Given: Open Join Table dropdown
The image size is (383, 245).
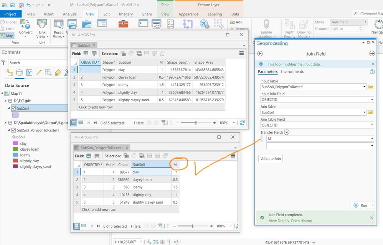Looking at the screenshot, I should point(364,112).
